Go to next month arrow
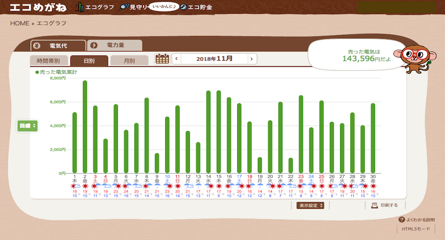The height and width of the screenshot is (240, 445). [252, 59]
